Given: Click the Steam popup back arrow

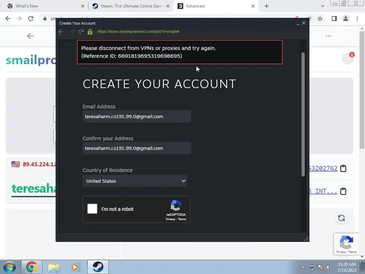Looking at the screenshot, I should [61, 32].
